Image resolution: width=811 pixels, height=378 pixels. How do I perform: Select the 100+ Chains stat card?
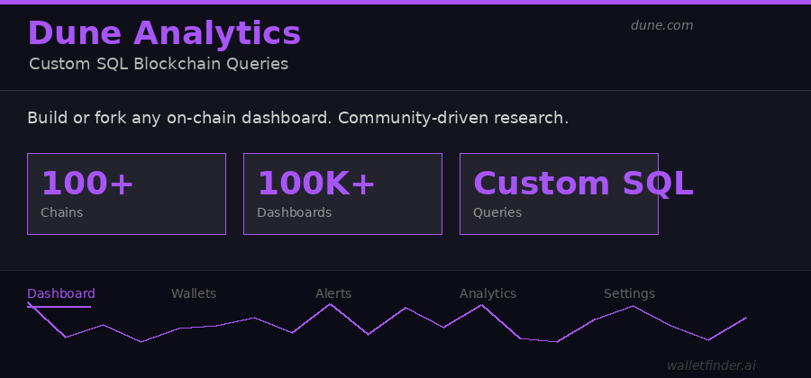tap(127, 193)
